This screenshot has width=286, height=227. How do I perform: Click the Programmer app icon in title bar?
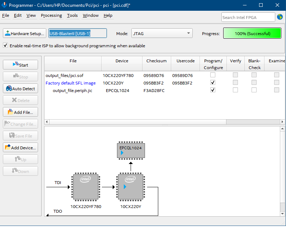(x=4, y=5)
